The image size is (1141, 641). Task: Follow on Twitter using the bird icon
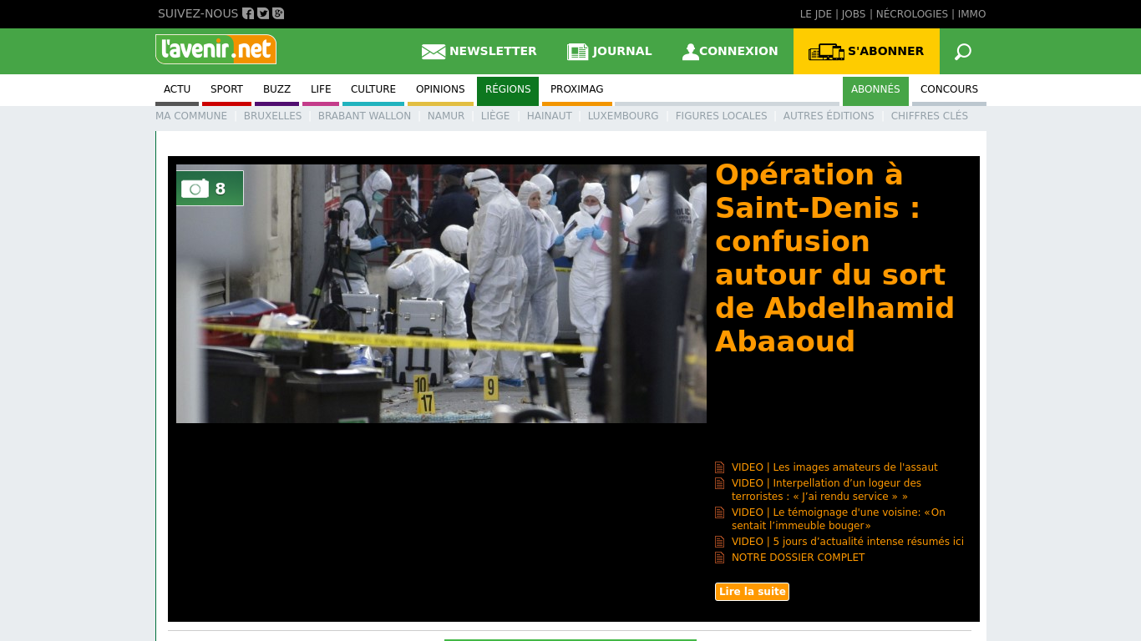click(x=262, y=13)
